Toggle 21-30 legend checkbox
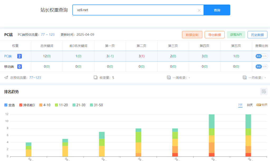The height and width of the screenshot is (161, 270). [x=74, y=105]
